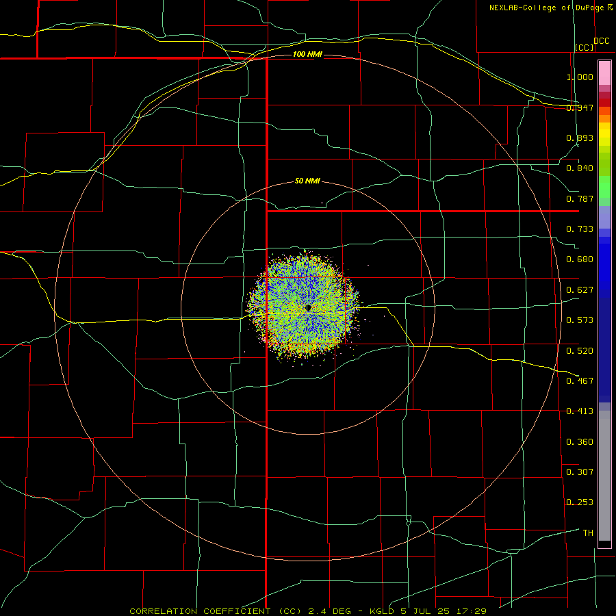Screen dimensions: 616x616
Task: Click the 0.307 scale value
Action: click(x=580, y=472)
